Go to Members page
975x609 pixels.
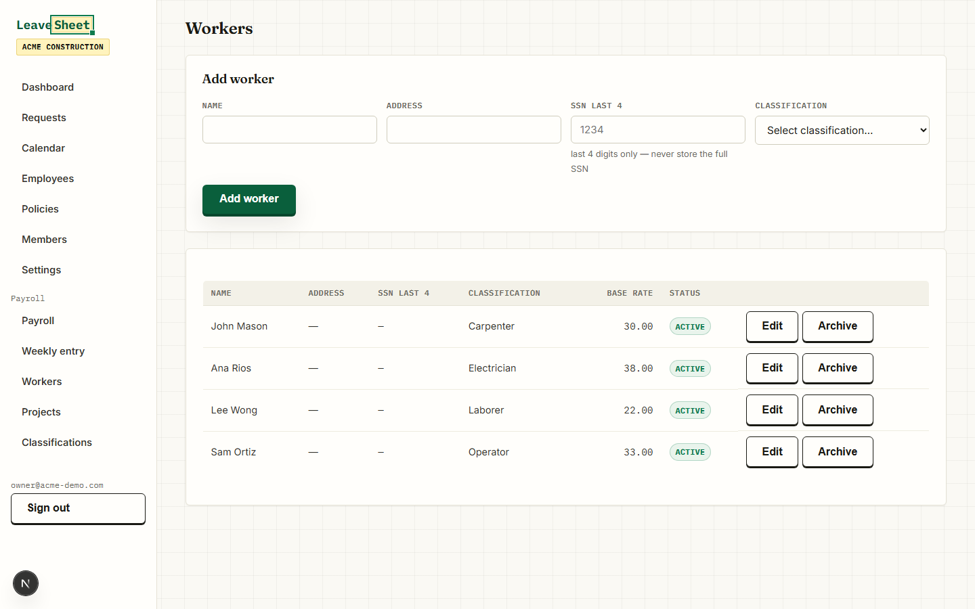click(44, 240)
